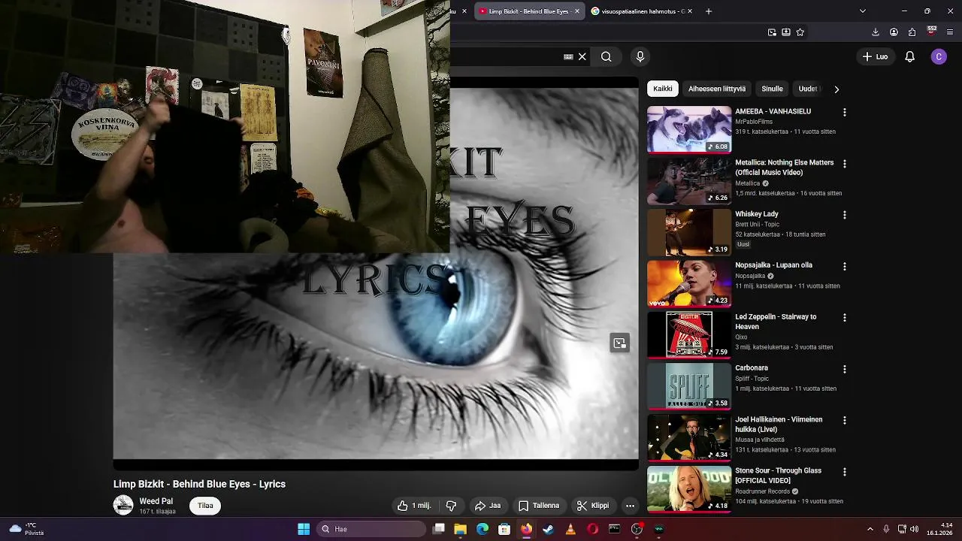Viewport: 962px width, 541px height.
Task: Click the expand miniplayer icon on video
Action: click(x=619, y=343)
